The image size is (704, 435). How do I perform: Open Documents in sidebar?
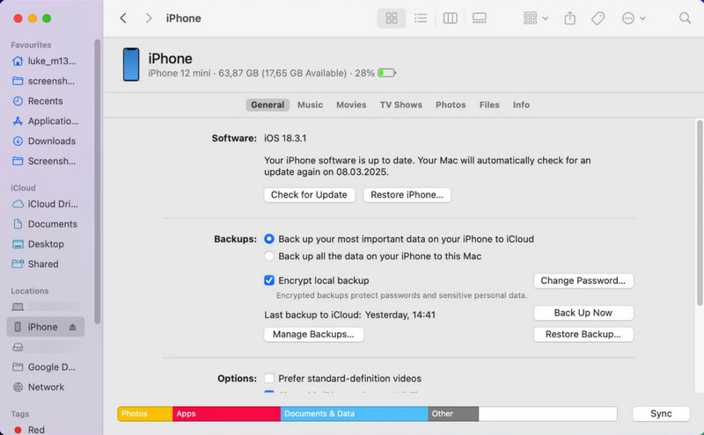click(45, 224)
